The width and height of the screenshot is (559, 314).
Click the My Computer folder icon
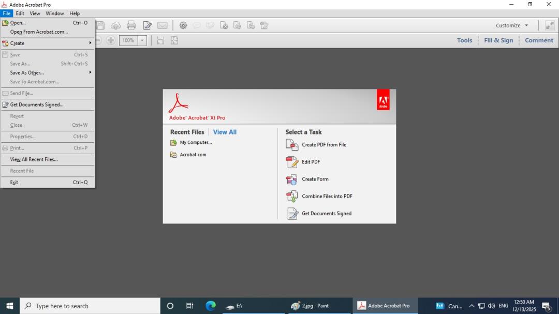(x=173, y=143)
